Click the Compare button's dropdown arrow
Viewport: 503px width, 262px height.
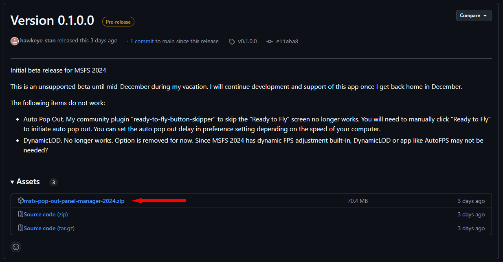pyautogui.click(x=485, y=16)
